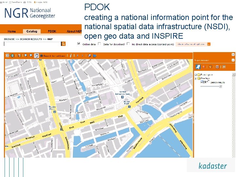236x177 pixels.
Task: Click the Print link at top
Action: (4, 2)
